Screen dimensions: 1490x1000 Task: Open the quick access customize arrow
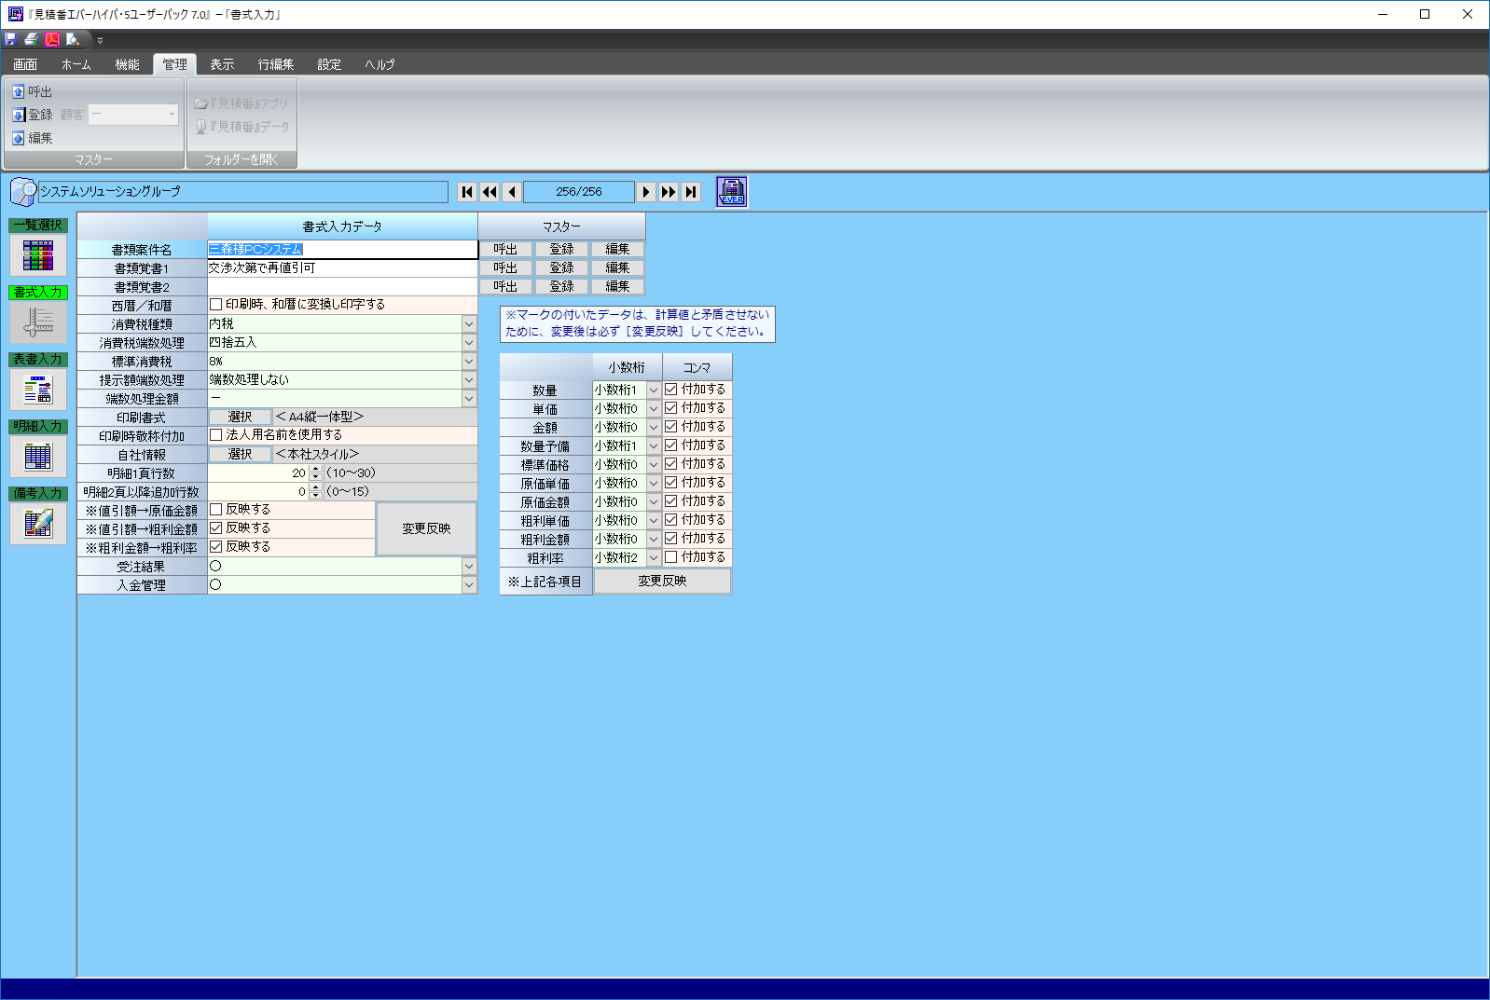pyautogui.click(x=100, y=40)
